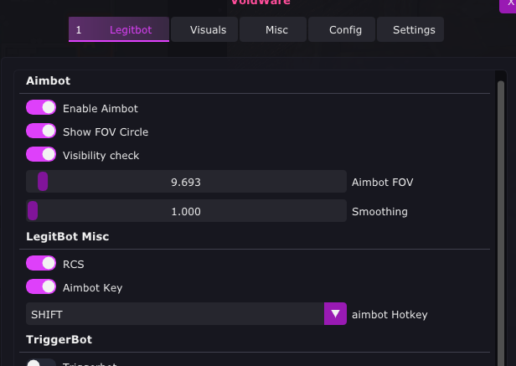The height and width of the screenshot is (366, 516).
Task: Click the Aimbot FOV value 9.693
Action: point(185,182)
